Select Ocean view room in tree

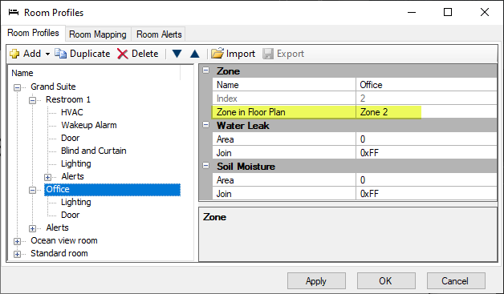[x=64, y=240]
